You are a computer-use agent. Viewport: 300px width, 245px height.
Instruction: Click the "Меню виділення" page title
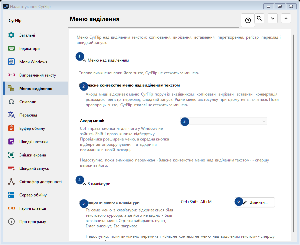coord(95,19)
